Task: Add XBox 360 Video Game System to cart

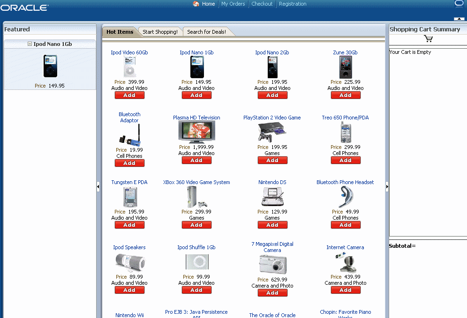Action: coord(196,225)
